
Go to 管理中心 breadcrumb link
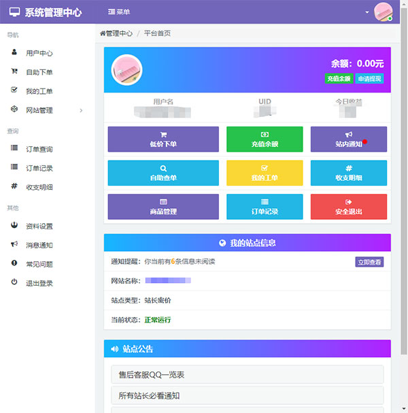click(x=116, y=33)
